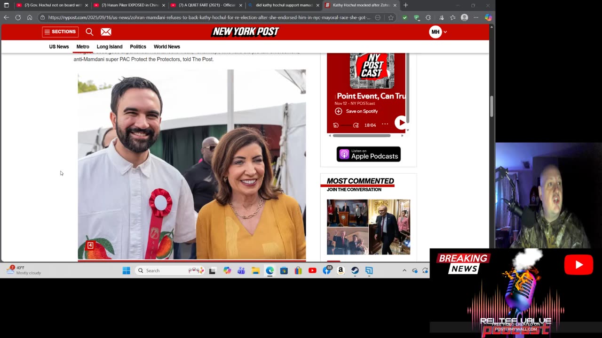602x338 pixels.
Task: Select the Metro nav item
Action: [x=83, y=46]
